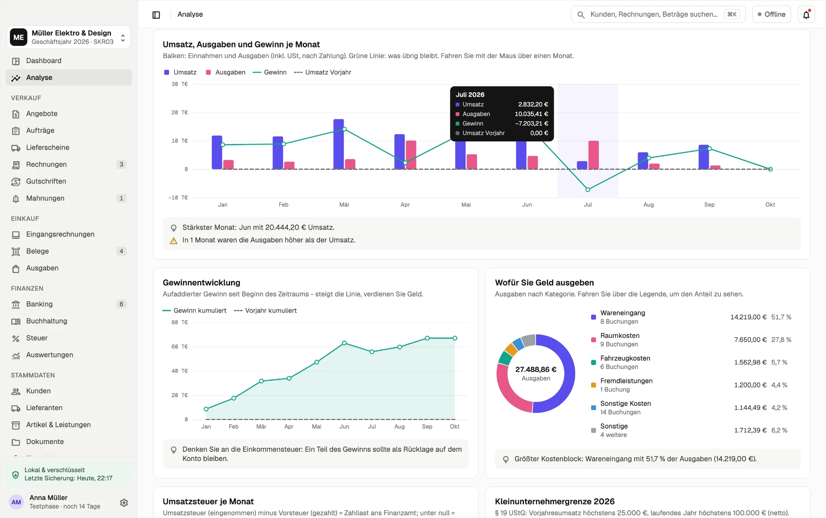Click the donut chart showing 27.488,86 €

pyautogui.click(x=536, y=374)
